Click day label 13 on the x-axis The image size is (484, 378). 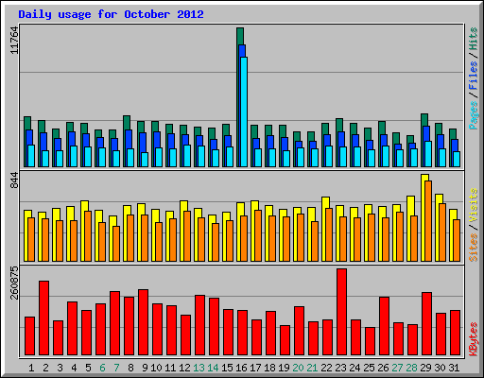[x=199, y=368]
